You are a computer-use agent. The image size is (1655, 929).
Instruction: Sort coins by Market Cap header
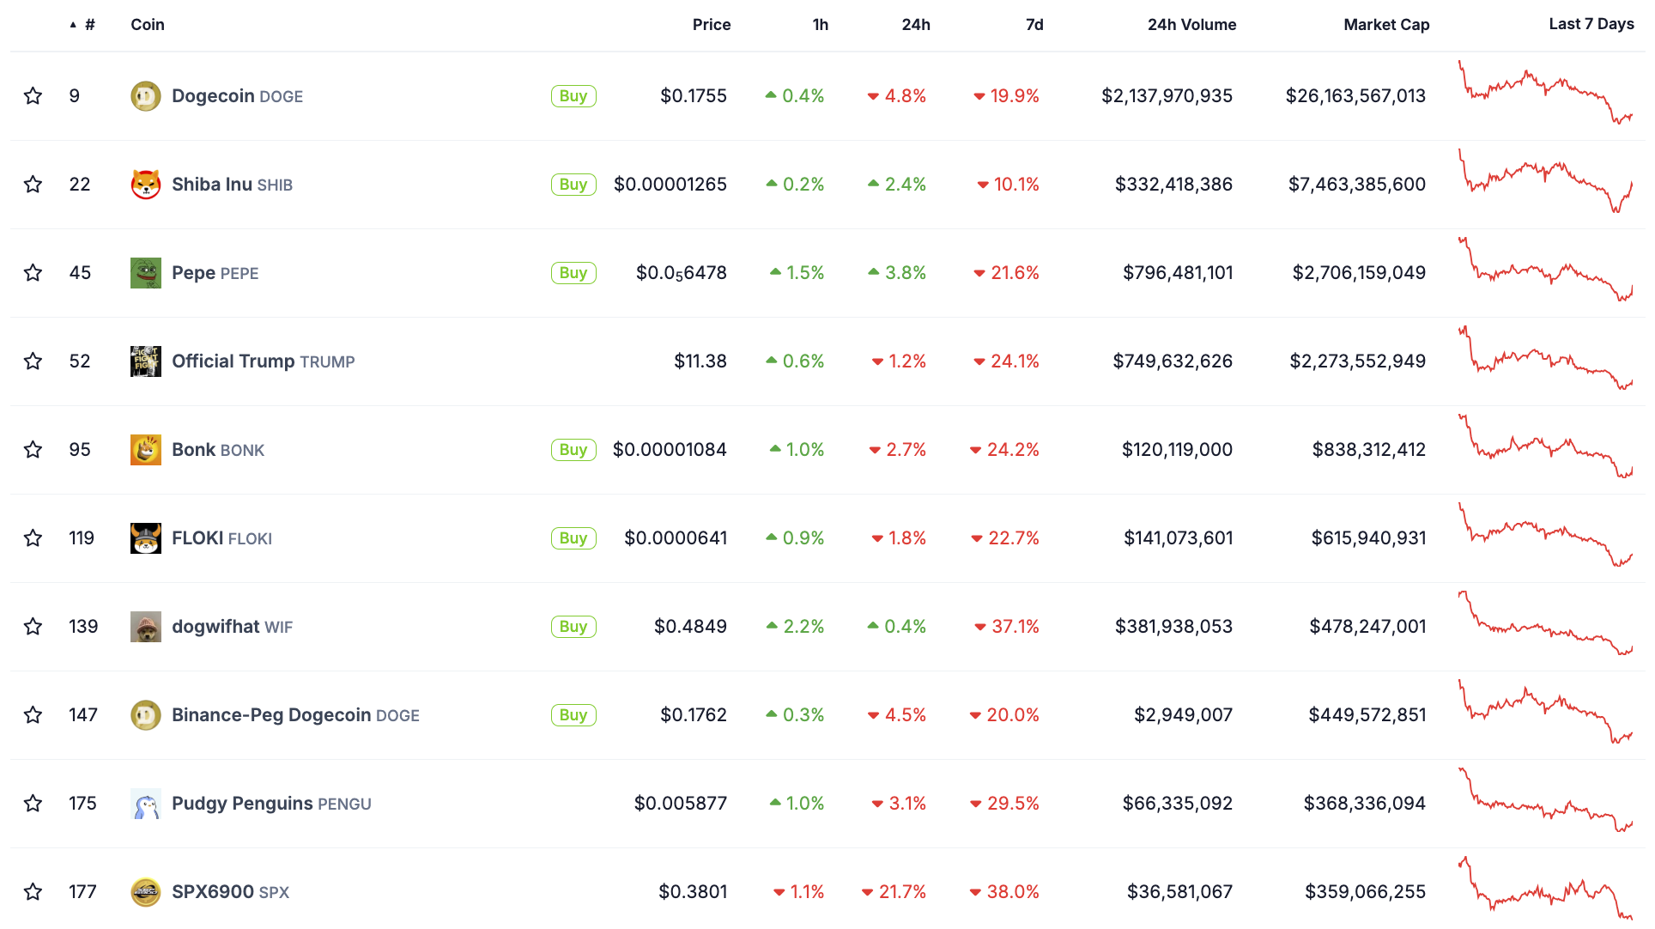[1385, 25]
